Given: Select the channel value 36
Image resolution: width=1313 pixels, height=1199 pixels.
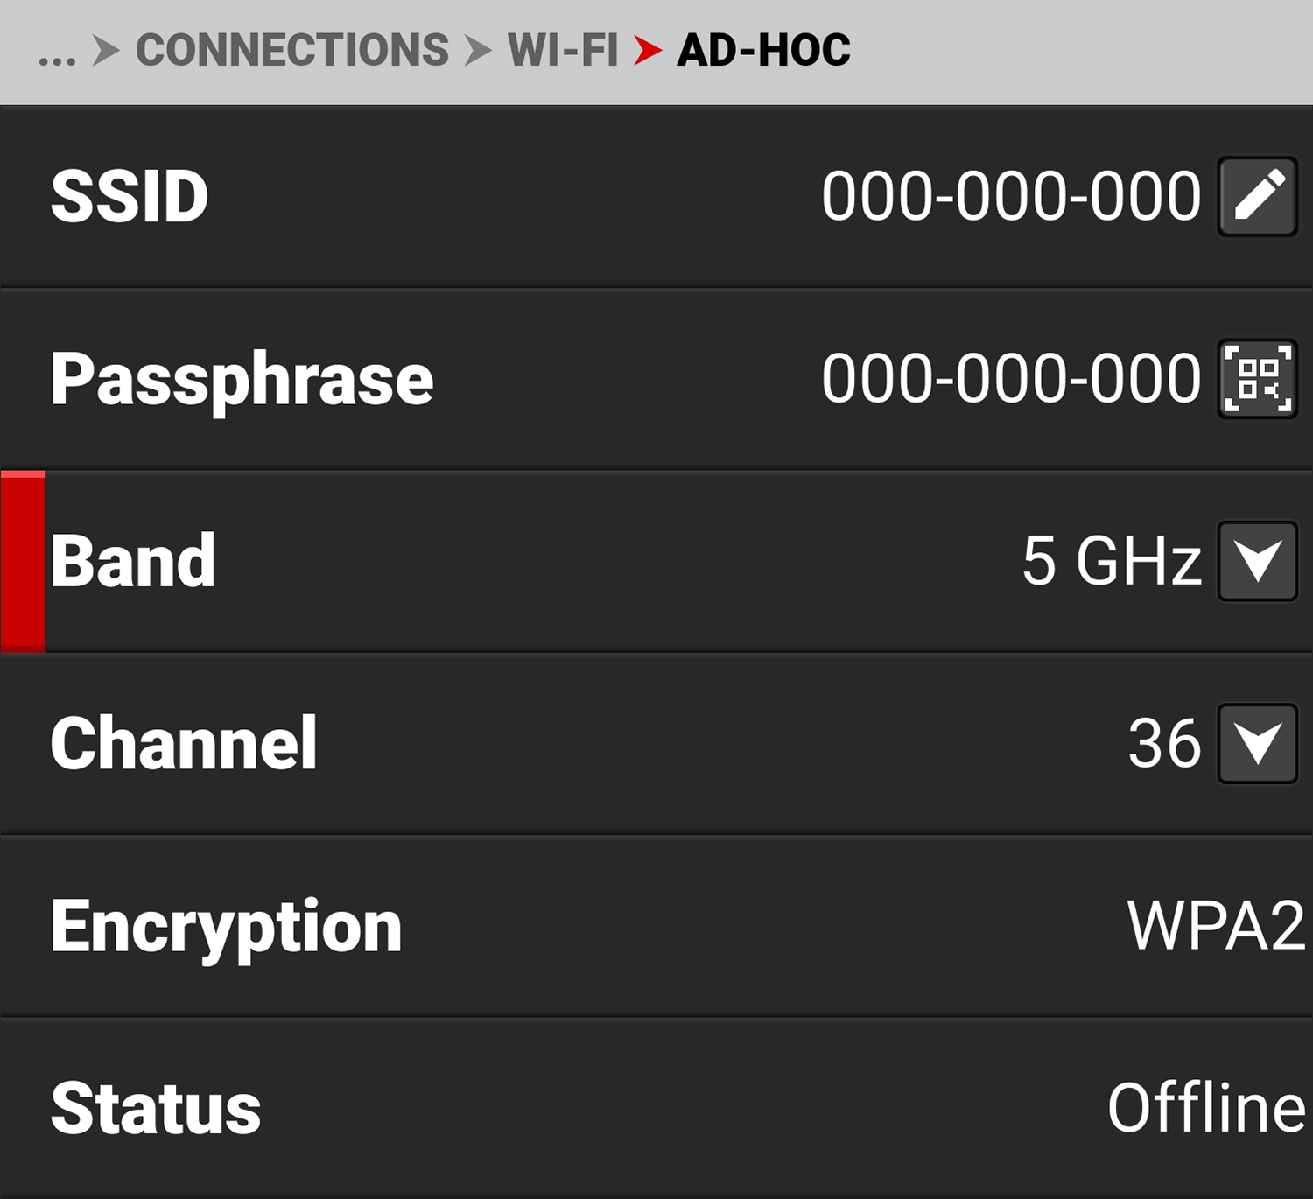Looking at the screenshot, I should (1164, 743).
